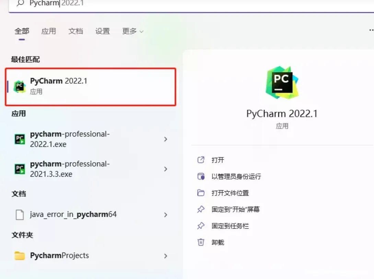Click the java_error_in_pycharm64 document icon
Image resolution: width=374 pixels, height=279 pixels.
pos(19,213)
